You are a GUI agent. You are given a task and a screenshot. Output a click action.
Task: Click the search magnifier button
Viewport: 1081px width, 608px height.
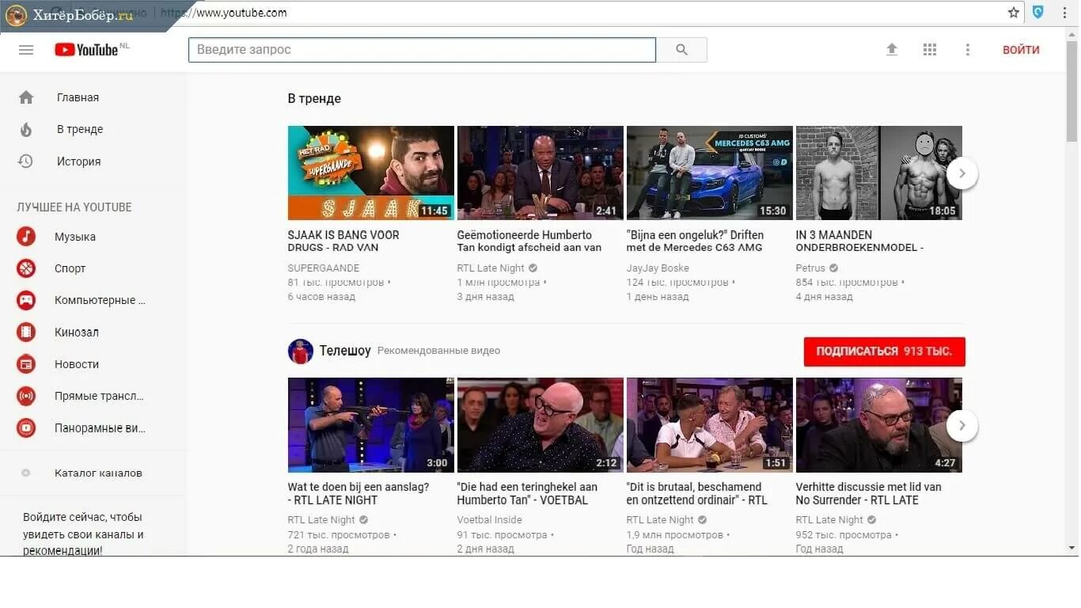click(681, 50)
